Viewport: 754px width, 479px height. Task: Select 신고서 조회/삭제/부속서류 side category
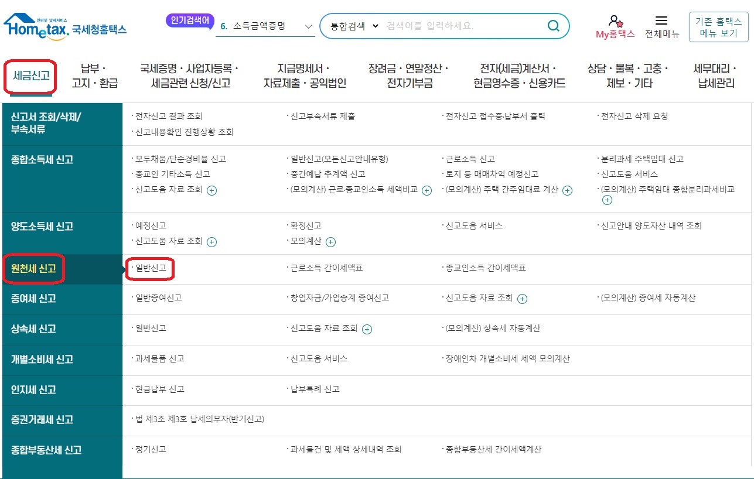tap(62, 124)
